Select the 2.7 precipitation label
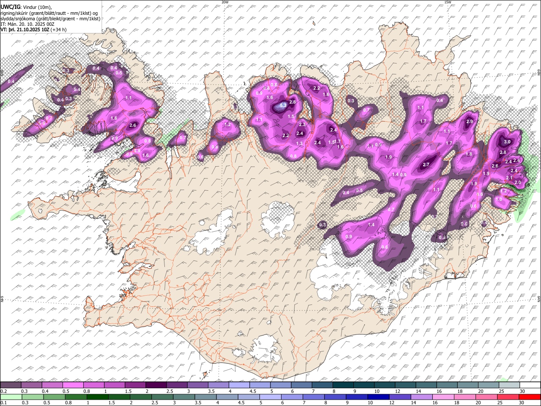 426,165
